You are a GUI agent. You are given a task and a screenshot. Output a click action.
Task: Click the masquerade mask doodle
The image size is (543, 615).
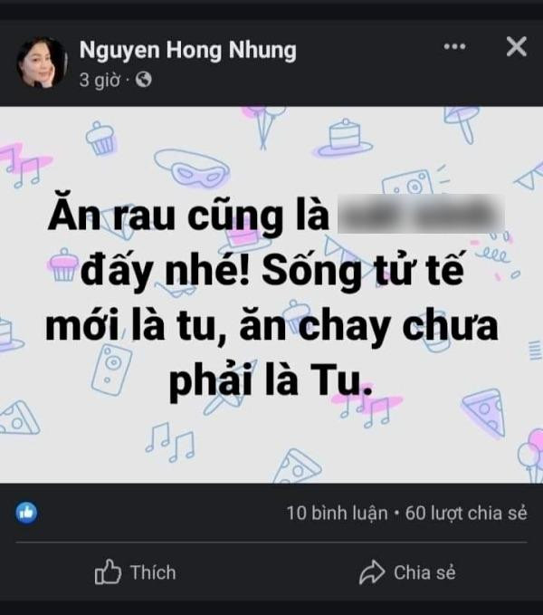pos(192,168)
